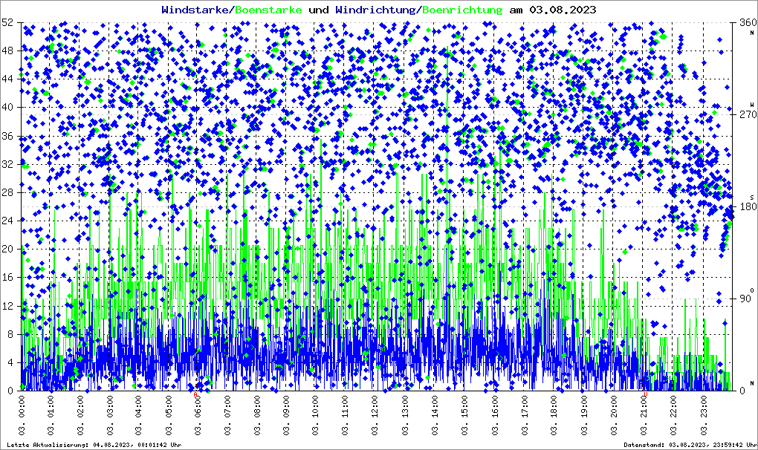Select the "20" left-axis label
Viewport: 758px width, 450px height.
click(7, 249)
